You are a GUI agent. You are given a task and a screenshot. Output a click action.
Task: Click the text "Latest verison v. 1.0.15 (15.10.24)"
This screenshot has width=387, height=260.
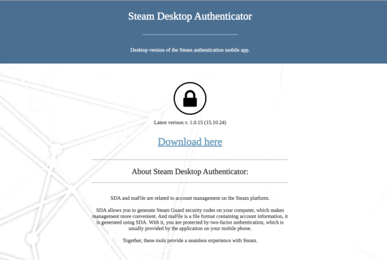(190, 122)
